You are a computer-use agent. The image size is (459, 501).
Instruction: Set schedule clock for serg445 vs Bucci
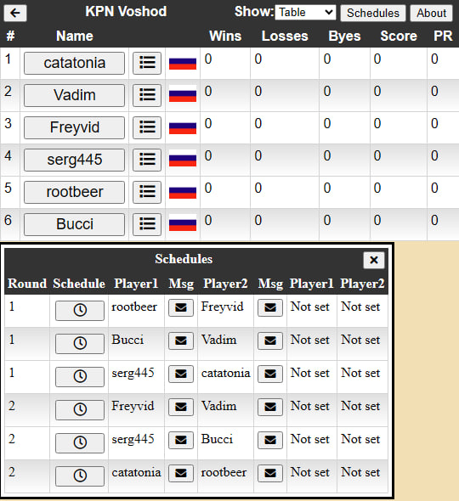pos(80,443)
